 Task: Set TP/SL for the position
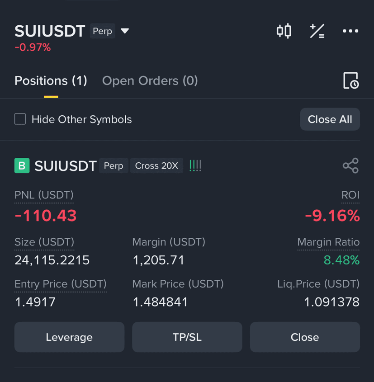tap(187, 337)
